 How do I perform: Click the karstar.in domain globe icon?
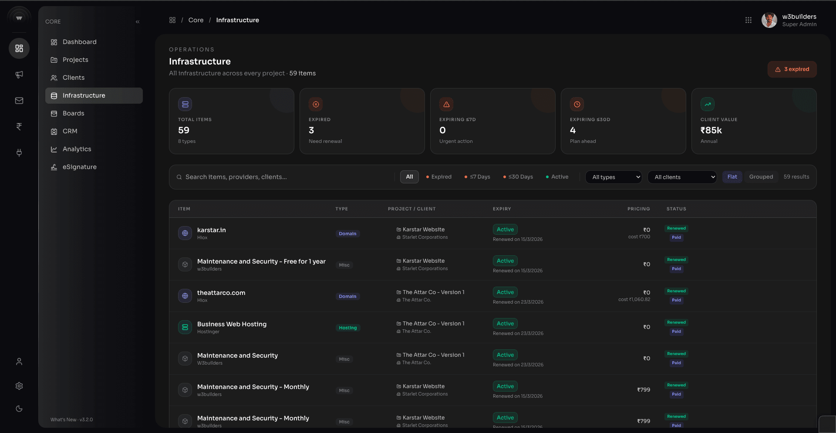pyautogui.click(x=185, y=233)
